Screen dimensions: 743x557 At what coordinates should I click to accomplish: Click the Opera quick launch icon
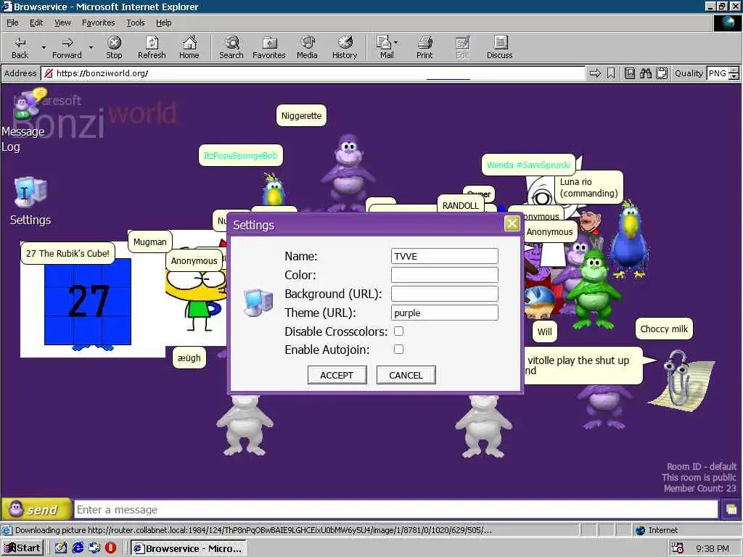(x=110, y=548)
